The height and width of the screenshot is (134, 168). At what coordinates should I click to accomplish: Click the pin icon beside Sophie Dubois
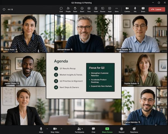click(x=138, y=83)
